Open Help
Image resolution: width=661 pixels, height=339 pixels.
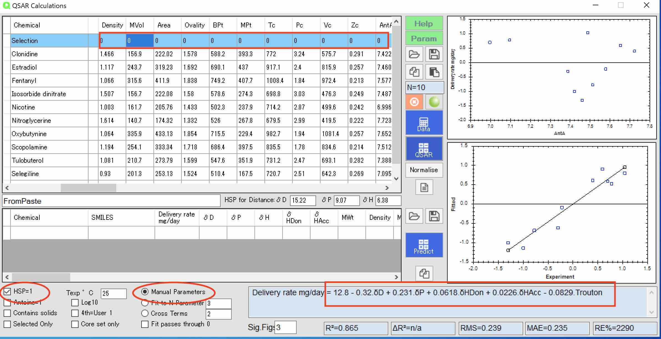(424, 24)
